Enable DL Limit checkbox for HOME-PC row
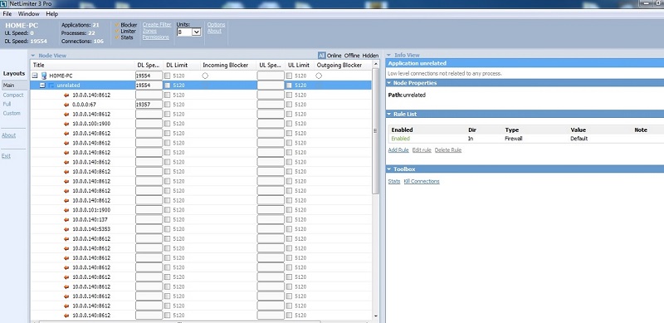Screen dimensions: 664x323 168,76
